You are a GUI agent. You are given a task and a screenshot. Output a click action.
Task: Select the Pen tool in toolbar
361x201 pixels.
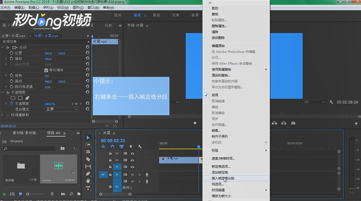click(x=88, y=174)
